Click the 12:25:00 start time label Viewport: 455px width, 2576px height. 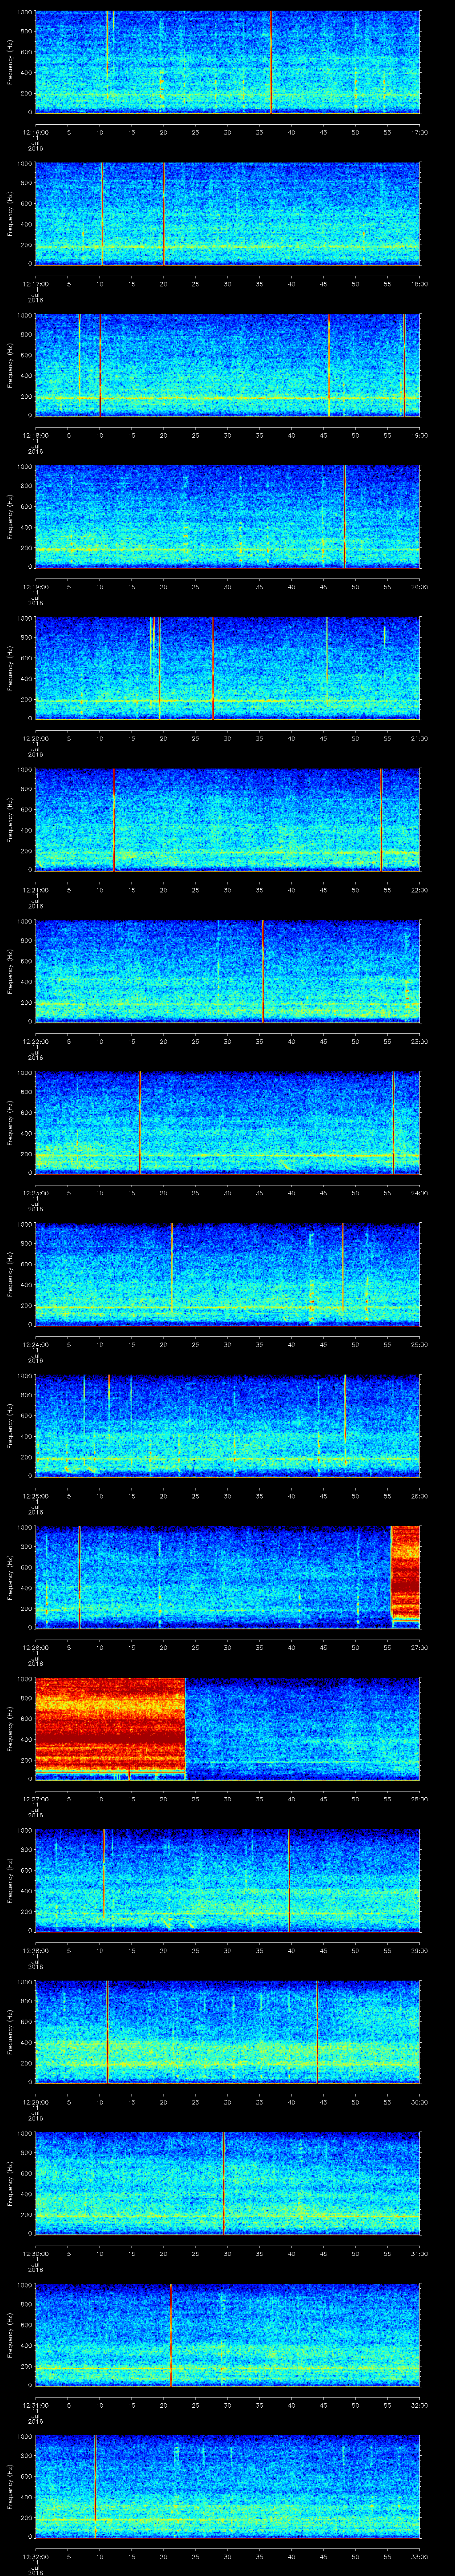(x=35, y=1495)
